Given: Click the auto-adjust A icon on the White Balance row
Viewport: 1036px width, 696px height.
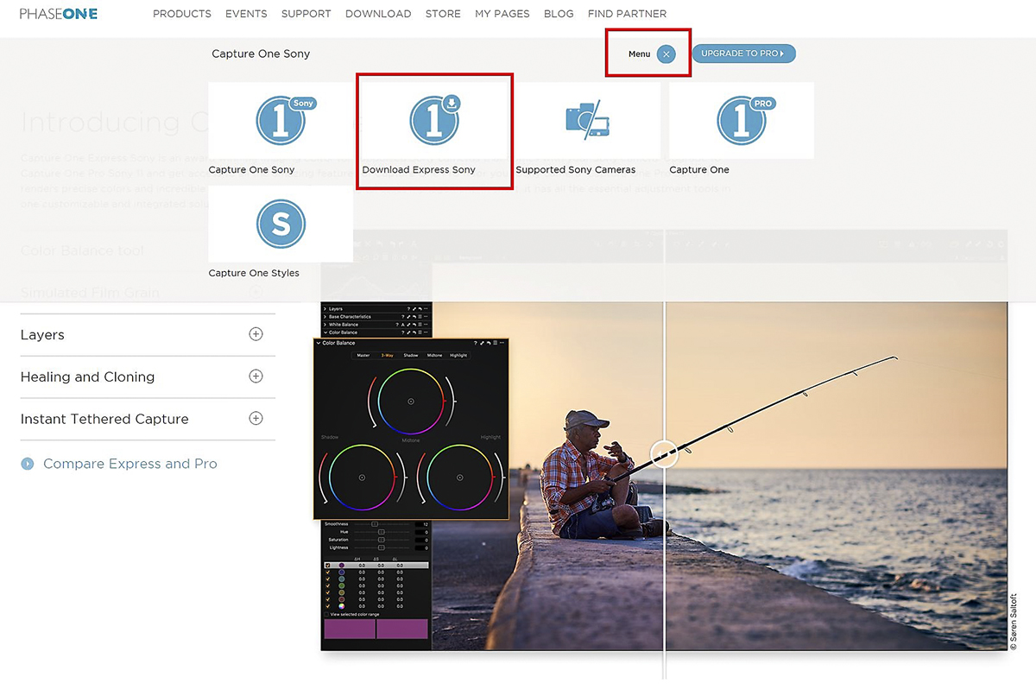Looking at the screenshot, I should click(403, 325).
